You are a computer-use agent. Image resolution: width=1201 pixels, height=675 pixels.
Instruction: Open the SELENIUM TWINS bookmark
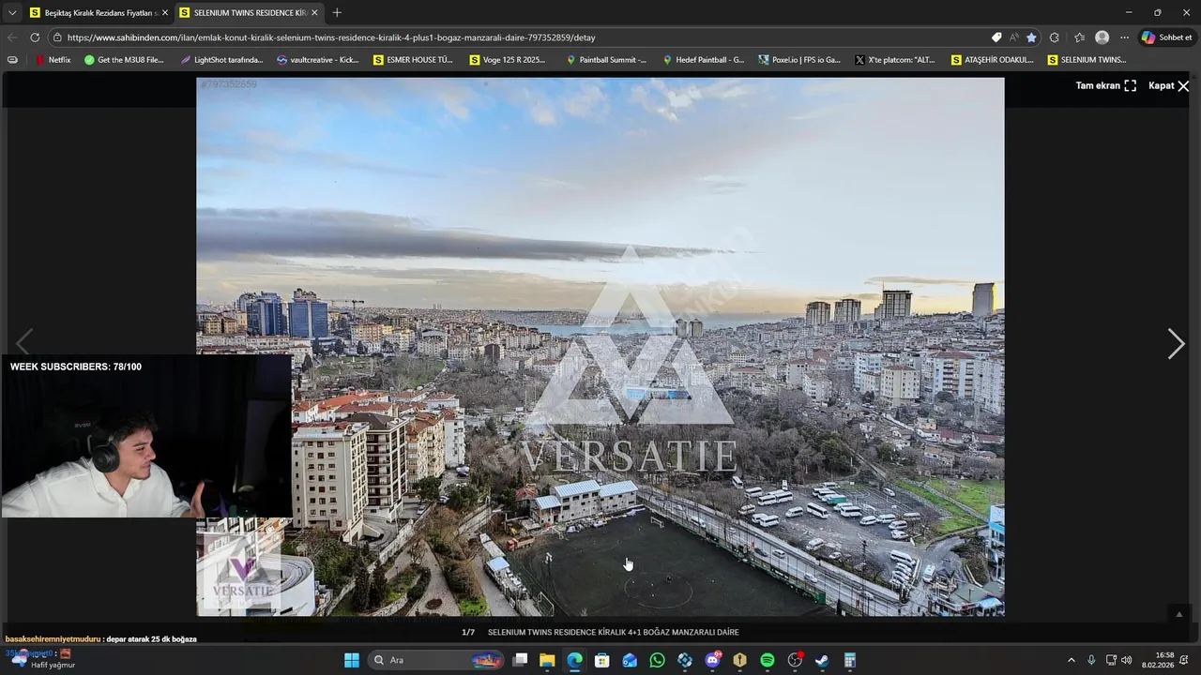click(x=1087, y=60)
